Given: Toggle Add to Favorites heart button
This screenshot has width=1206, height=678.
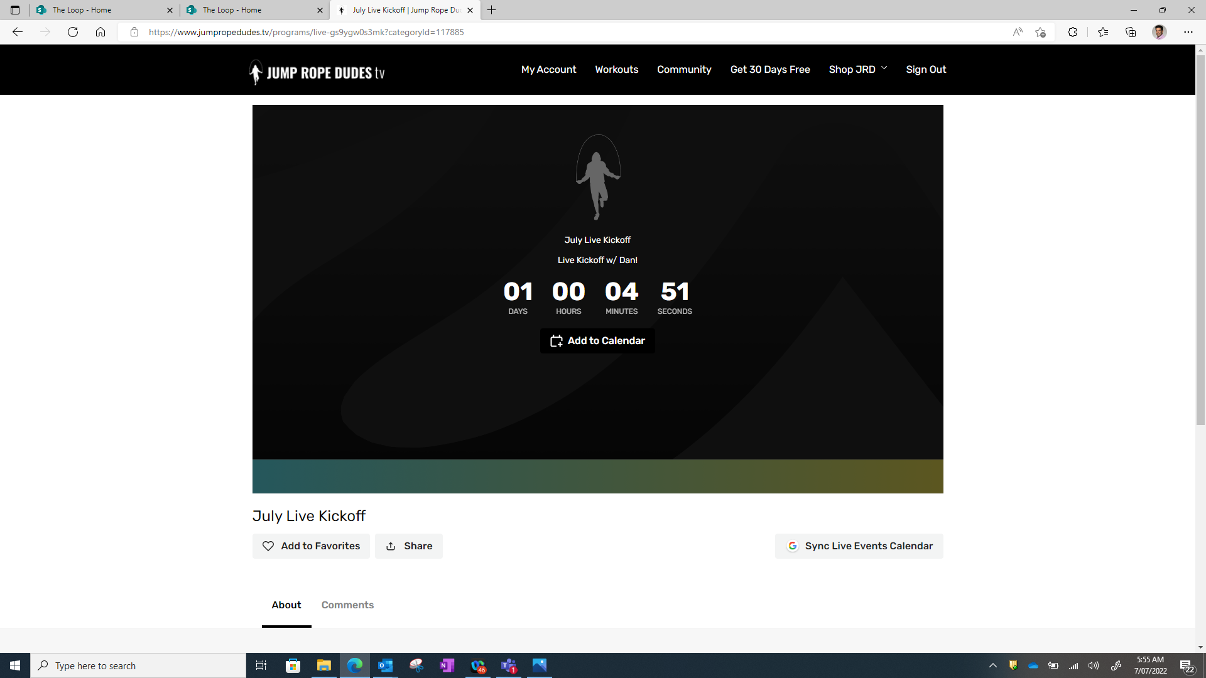Looking at the screenshot, I should 311,546.
